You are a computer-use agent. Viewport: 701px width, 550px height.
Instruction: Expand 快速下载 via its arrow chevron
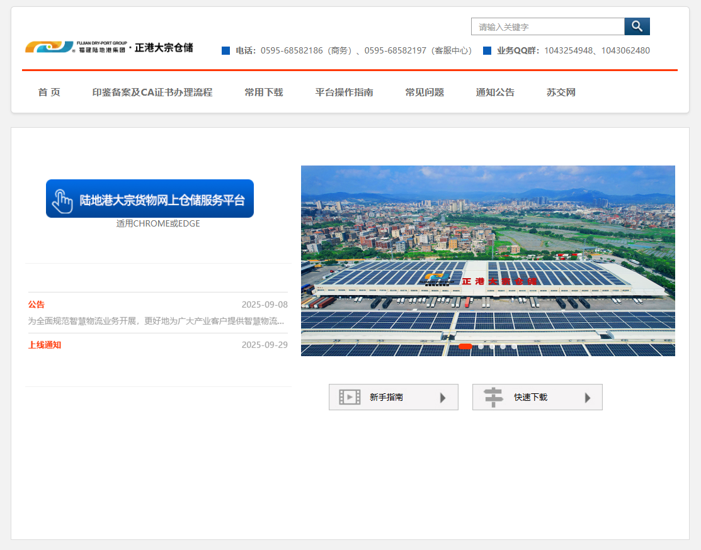click(x=589, y=396)
